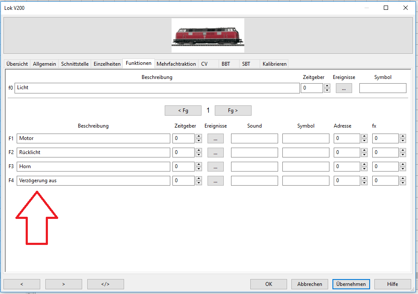Increase the F4 fx spinner value

pyautogui.click(x=403, y=178)
